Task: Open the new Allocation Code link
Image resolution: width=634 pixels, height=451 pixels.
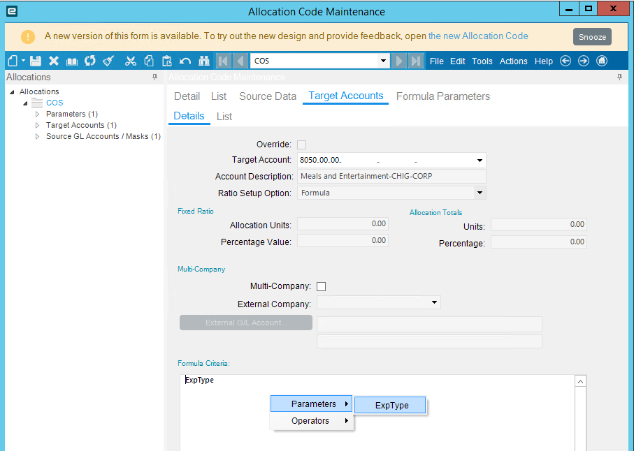Action: (x=478, y=36)
